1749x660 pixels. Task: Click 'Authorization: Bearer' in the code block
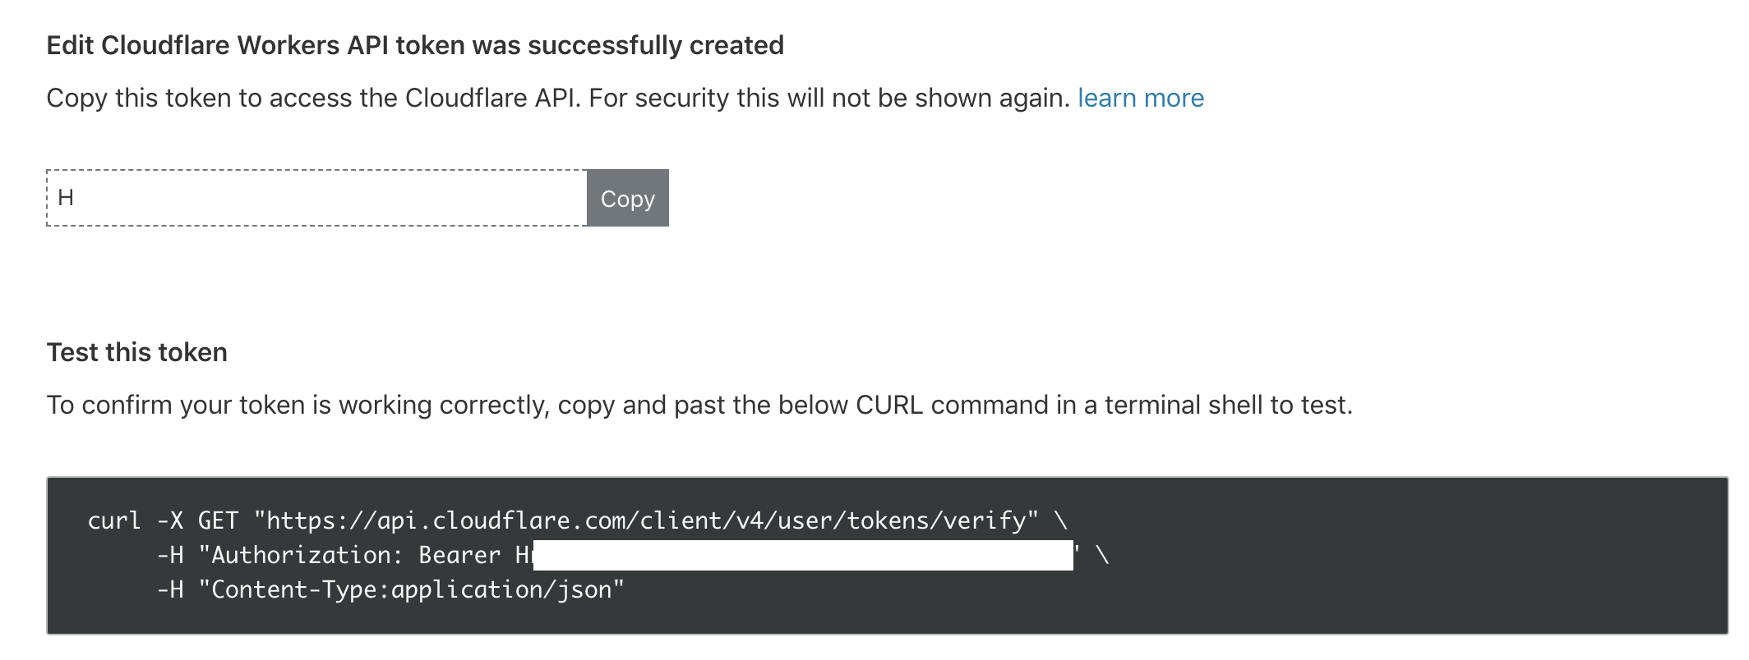coord(355,556)
